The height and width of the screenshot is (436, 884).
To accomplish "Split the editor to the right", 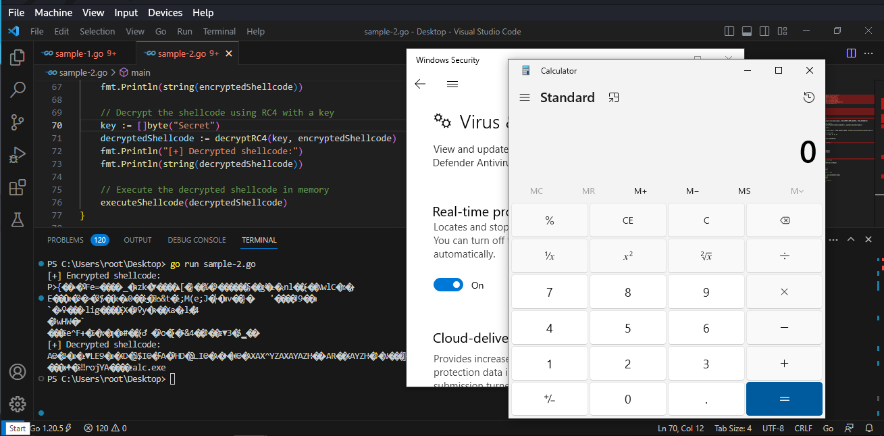I will tap(851, 53).
